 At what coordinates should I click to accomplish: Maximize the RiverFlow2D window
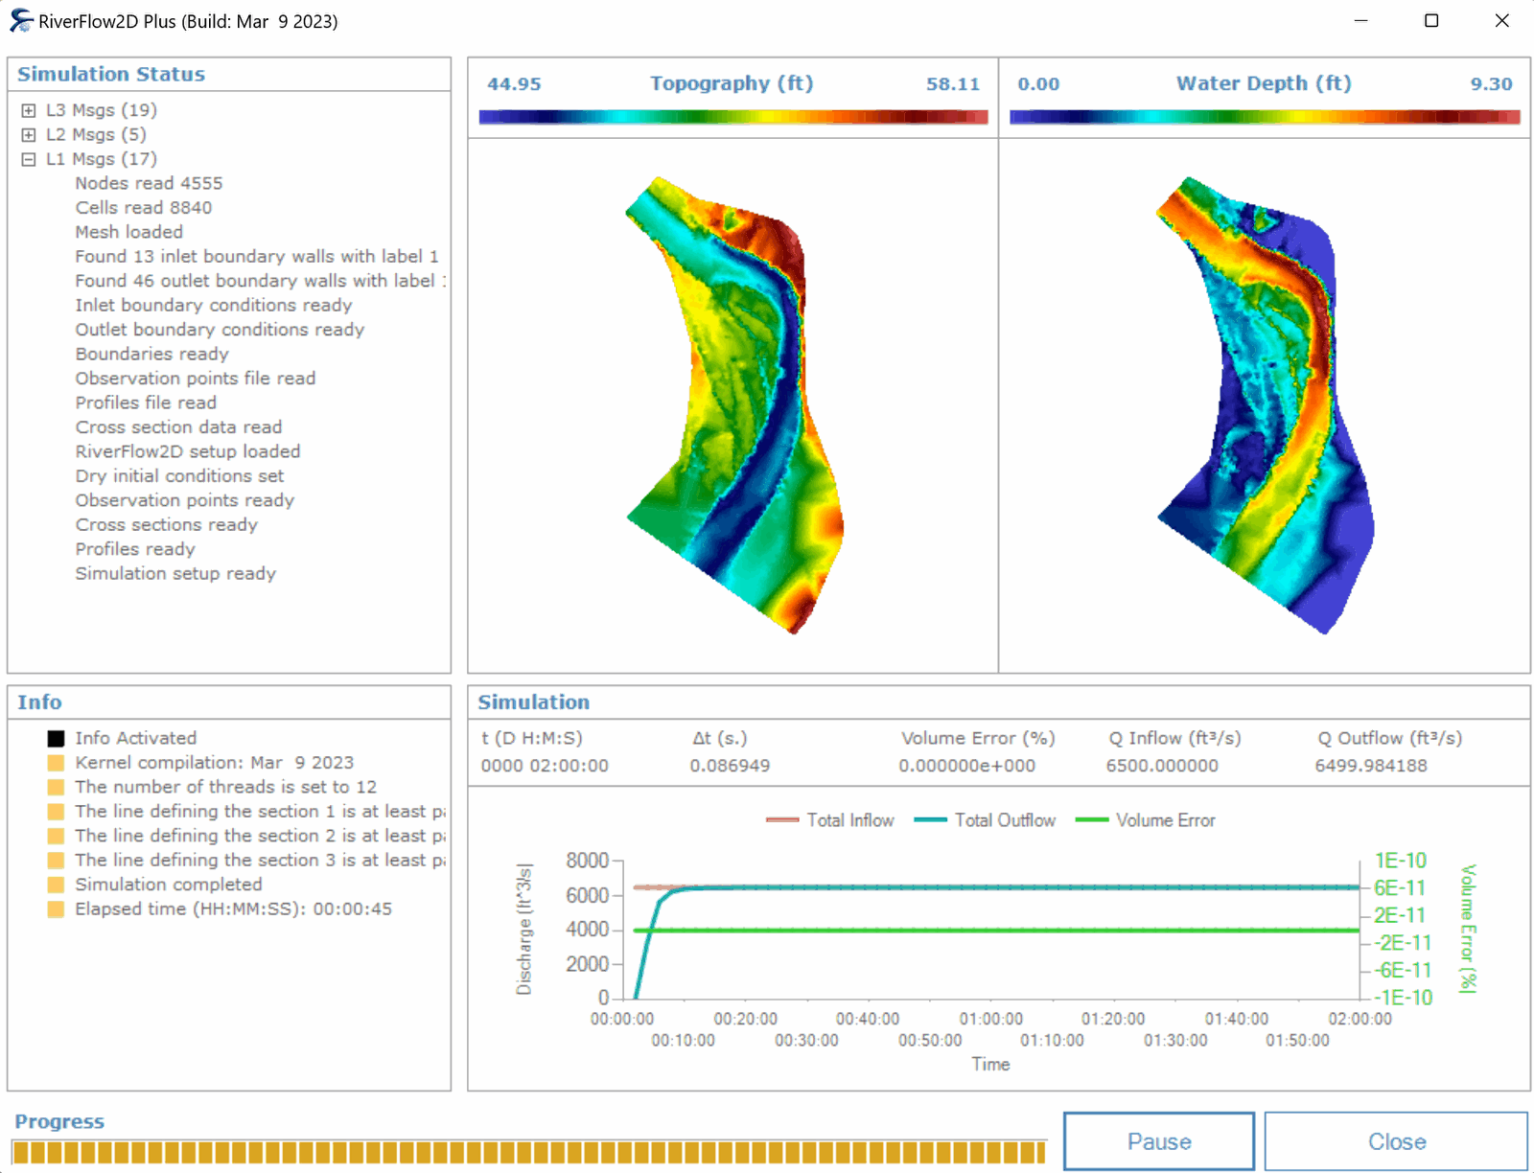(1431, 21)
